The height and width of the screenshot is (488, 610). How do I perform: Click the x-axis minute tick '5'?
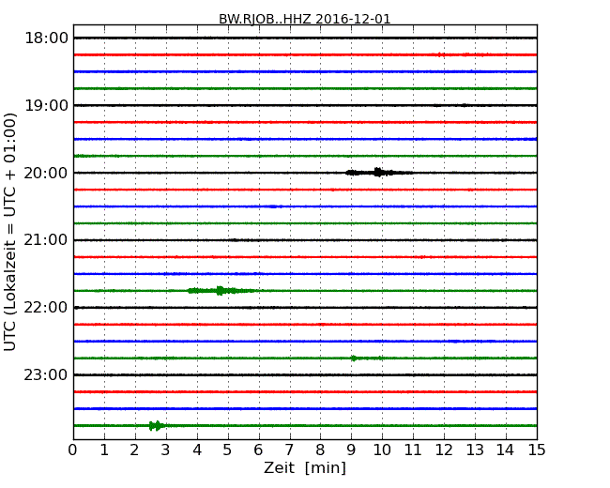tap(228, 450)
